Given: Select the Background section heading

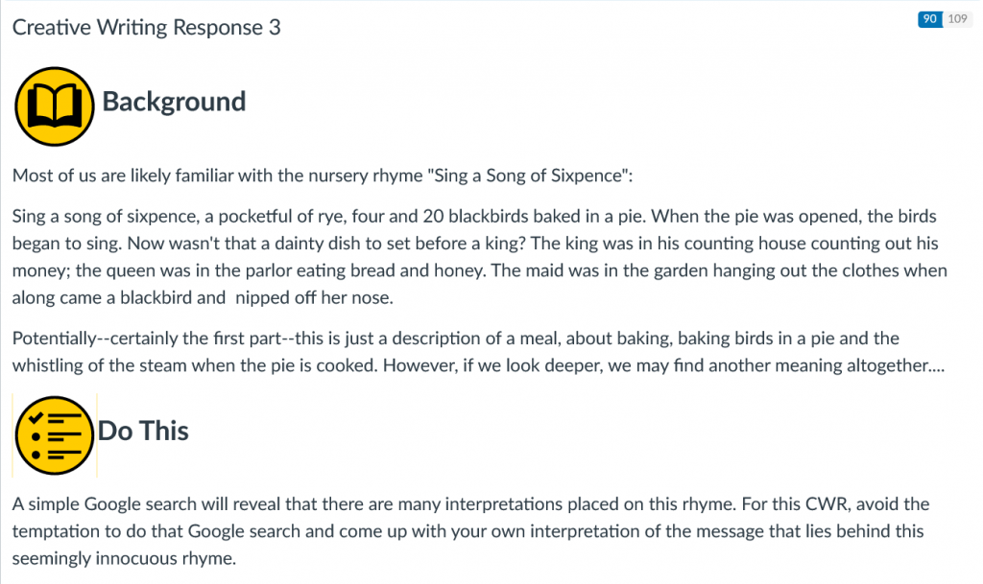Looking at the screenshot, I should 174,102.
